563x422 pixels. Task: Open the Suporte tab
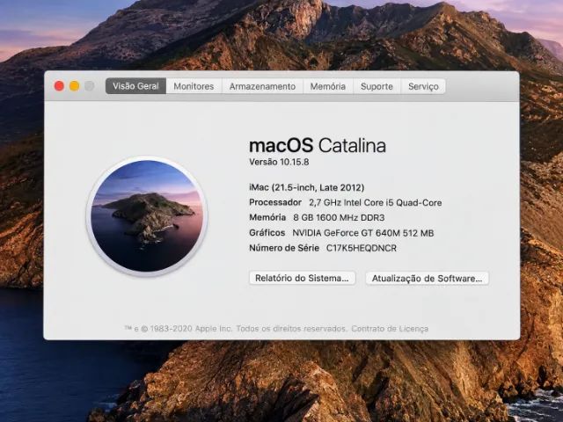tap(377, 86)
